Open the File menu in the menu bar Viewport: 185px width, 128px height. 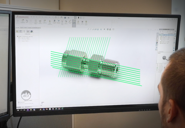[x=32, y=16]
